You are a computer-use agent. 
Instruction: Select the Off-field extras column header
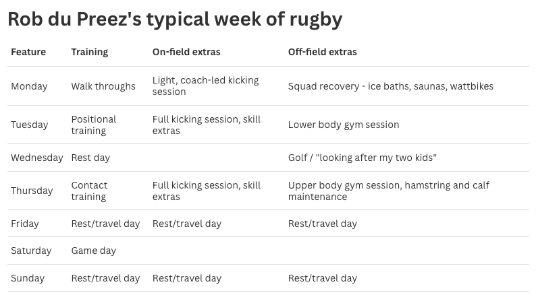click(322, 52)
